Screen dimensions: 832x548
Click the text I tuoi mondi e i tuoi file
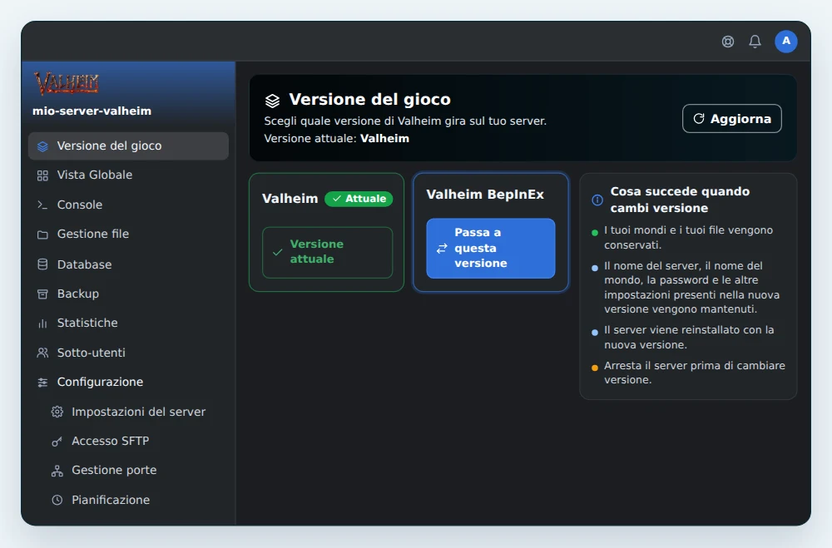coord(688,238)
